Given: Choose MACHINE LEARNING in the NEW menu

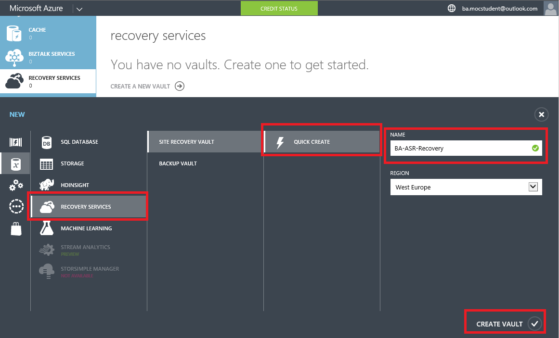Looking at the screenshot, I should (x=89, y=228).
